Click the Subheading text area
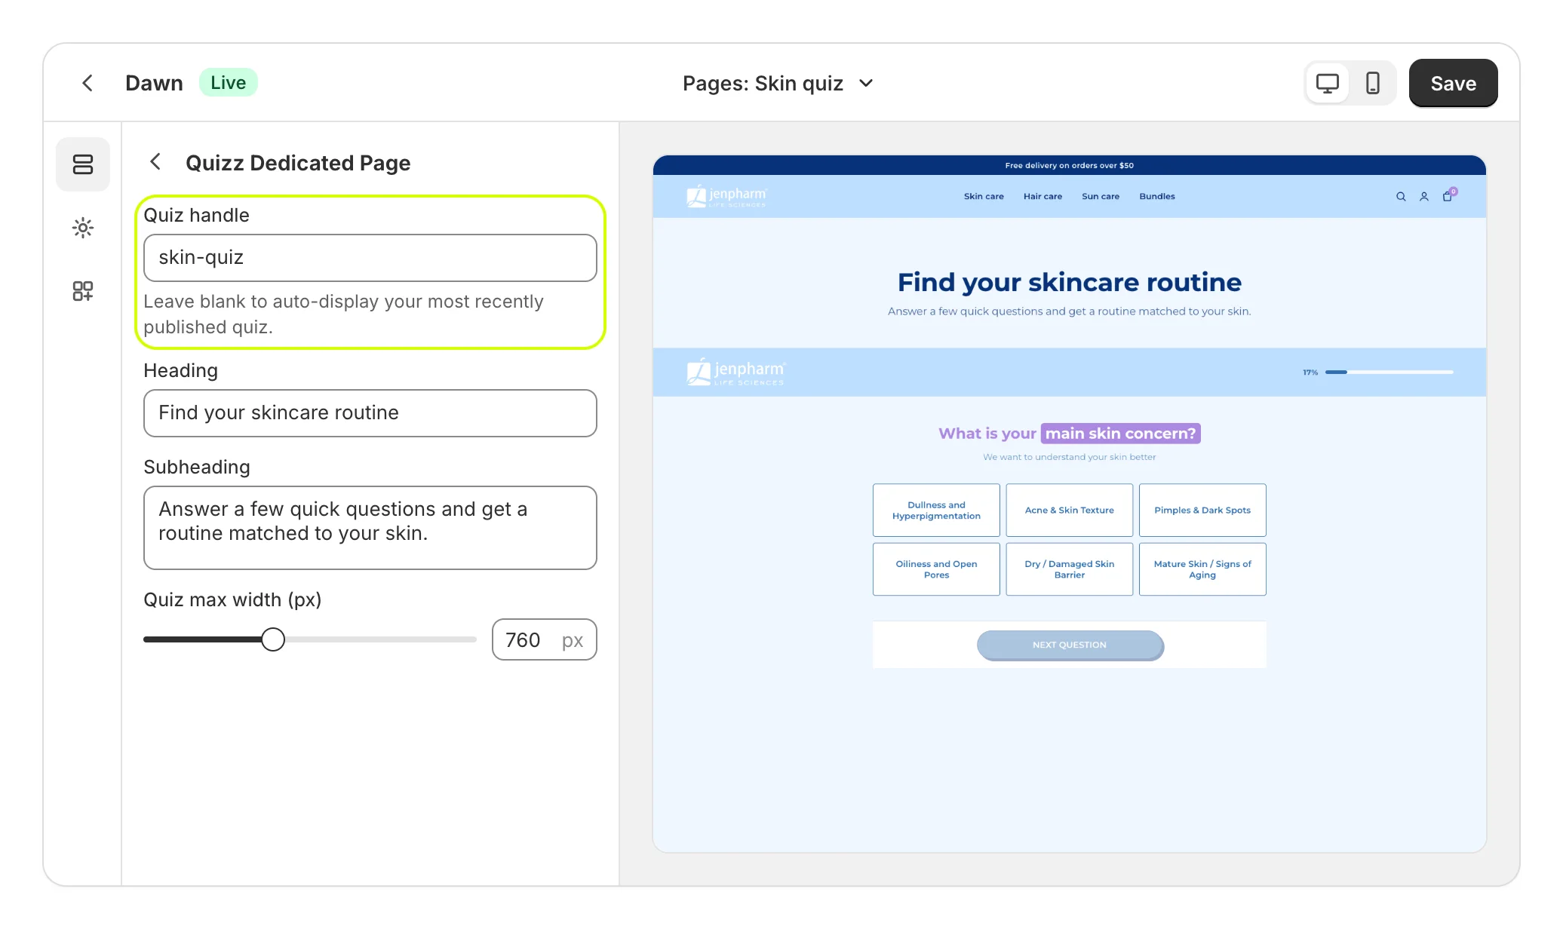This screenshot has width=1563, height=929. point(370,528)
